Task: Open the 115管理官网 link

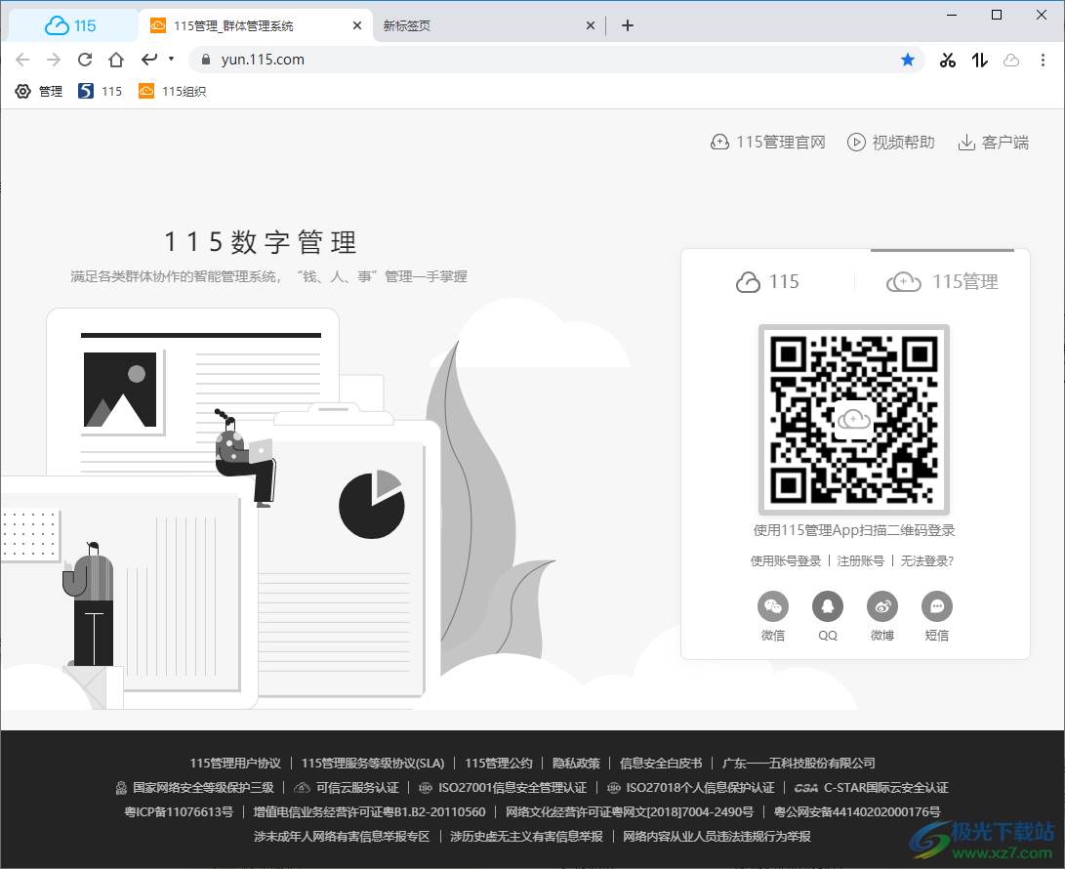Action: point(767,142)
